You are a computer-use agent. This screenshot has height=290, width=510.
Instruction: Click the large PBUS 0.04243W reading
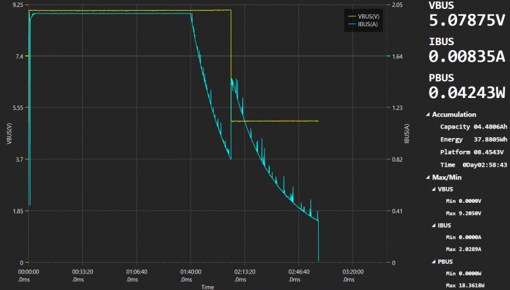467,93
